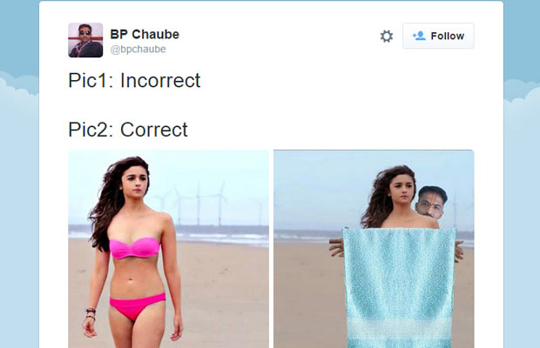
Task: Click the wristbands in the left photo
Action: [x=91, y=314]
